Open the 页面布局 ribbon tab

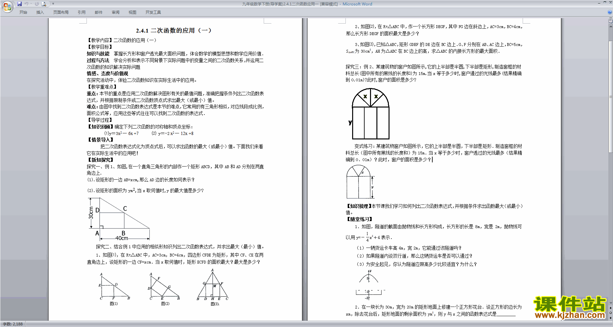point(61,12)
